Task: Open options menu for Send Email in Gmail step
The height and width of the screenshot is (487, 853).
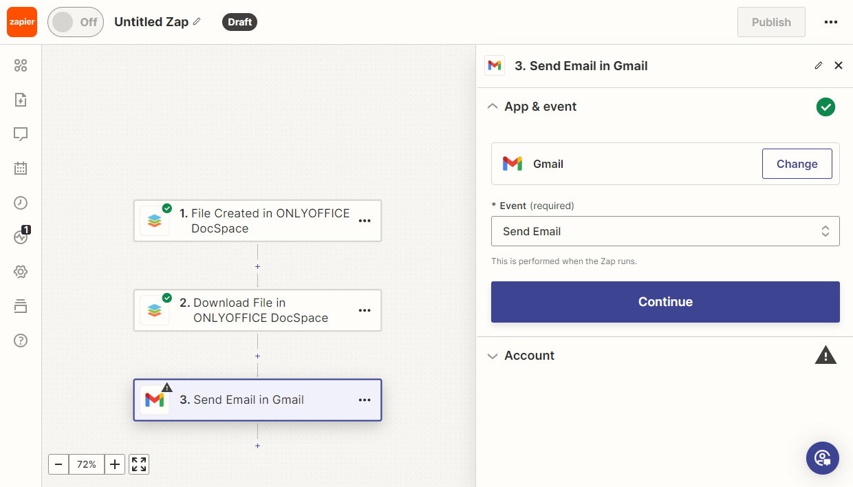Action: (x=365, y=400)
